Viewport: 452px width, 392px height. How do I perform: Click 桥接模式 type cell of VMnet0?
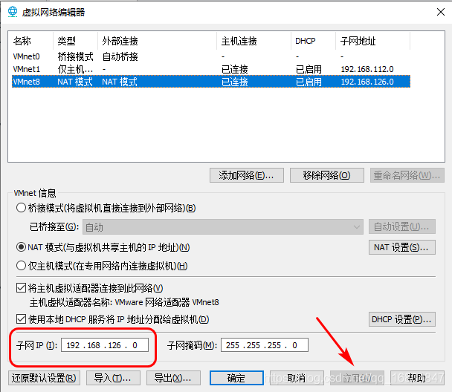[76, 56]
